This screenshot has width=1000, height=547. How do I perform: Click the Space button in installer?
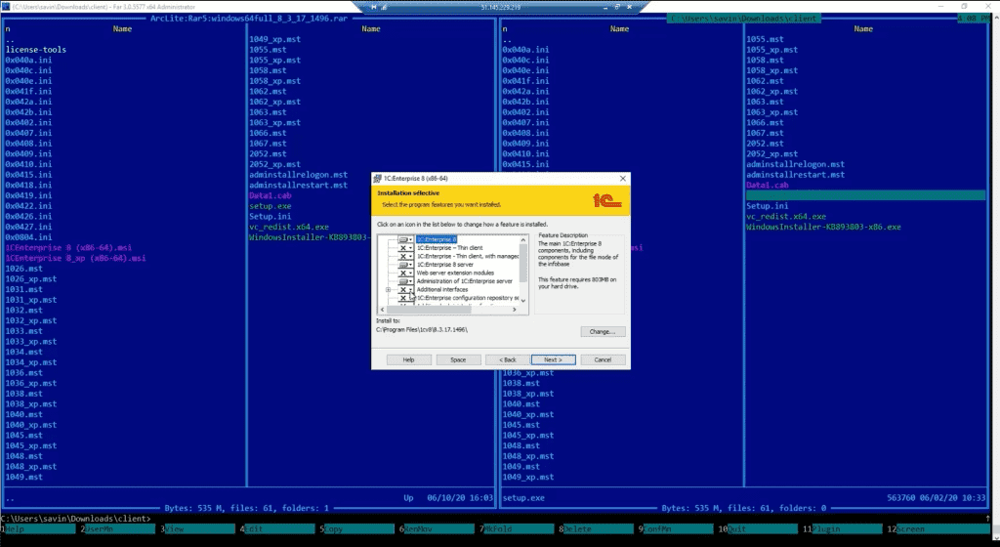click(458, 359)
